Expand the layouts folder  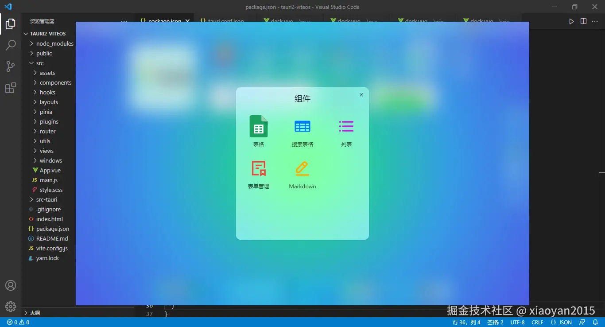coord(49,102)
